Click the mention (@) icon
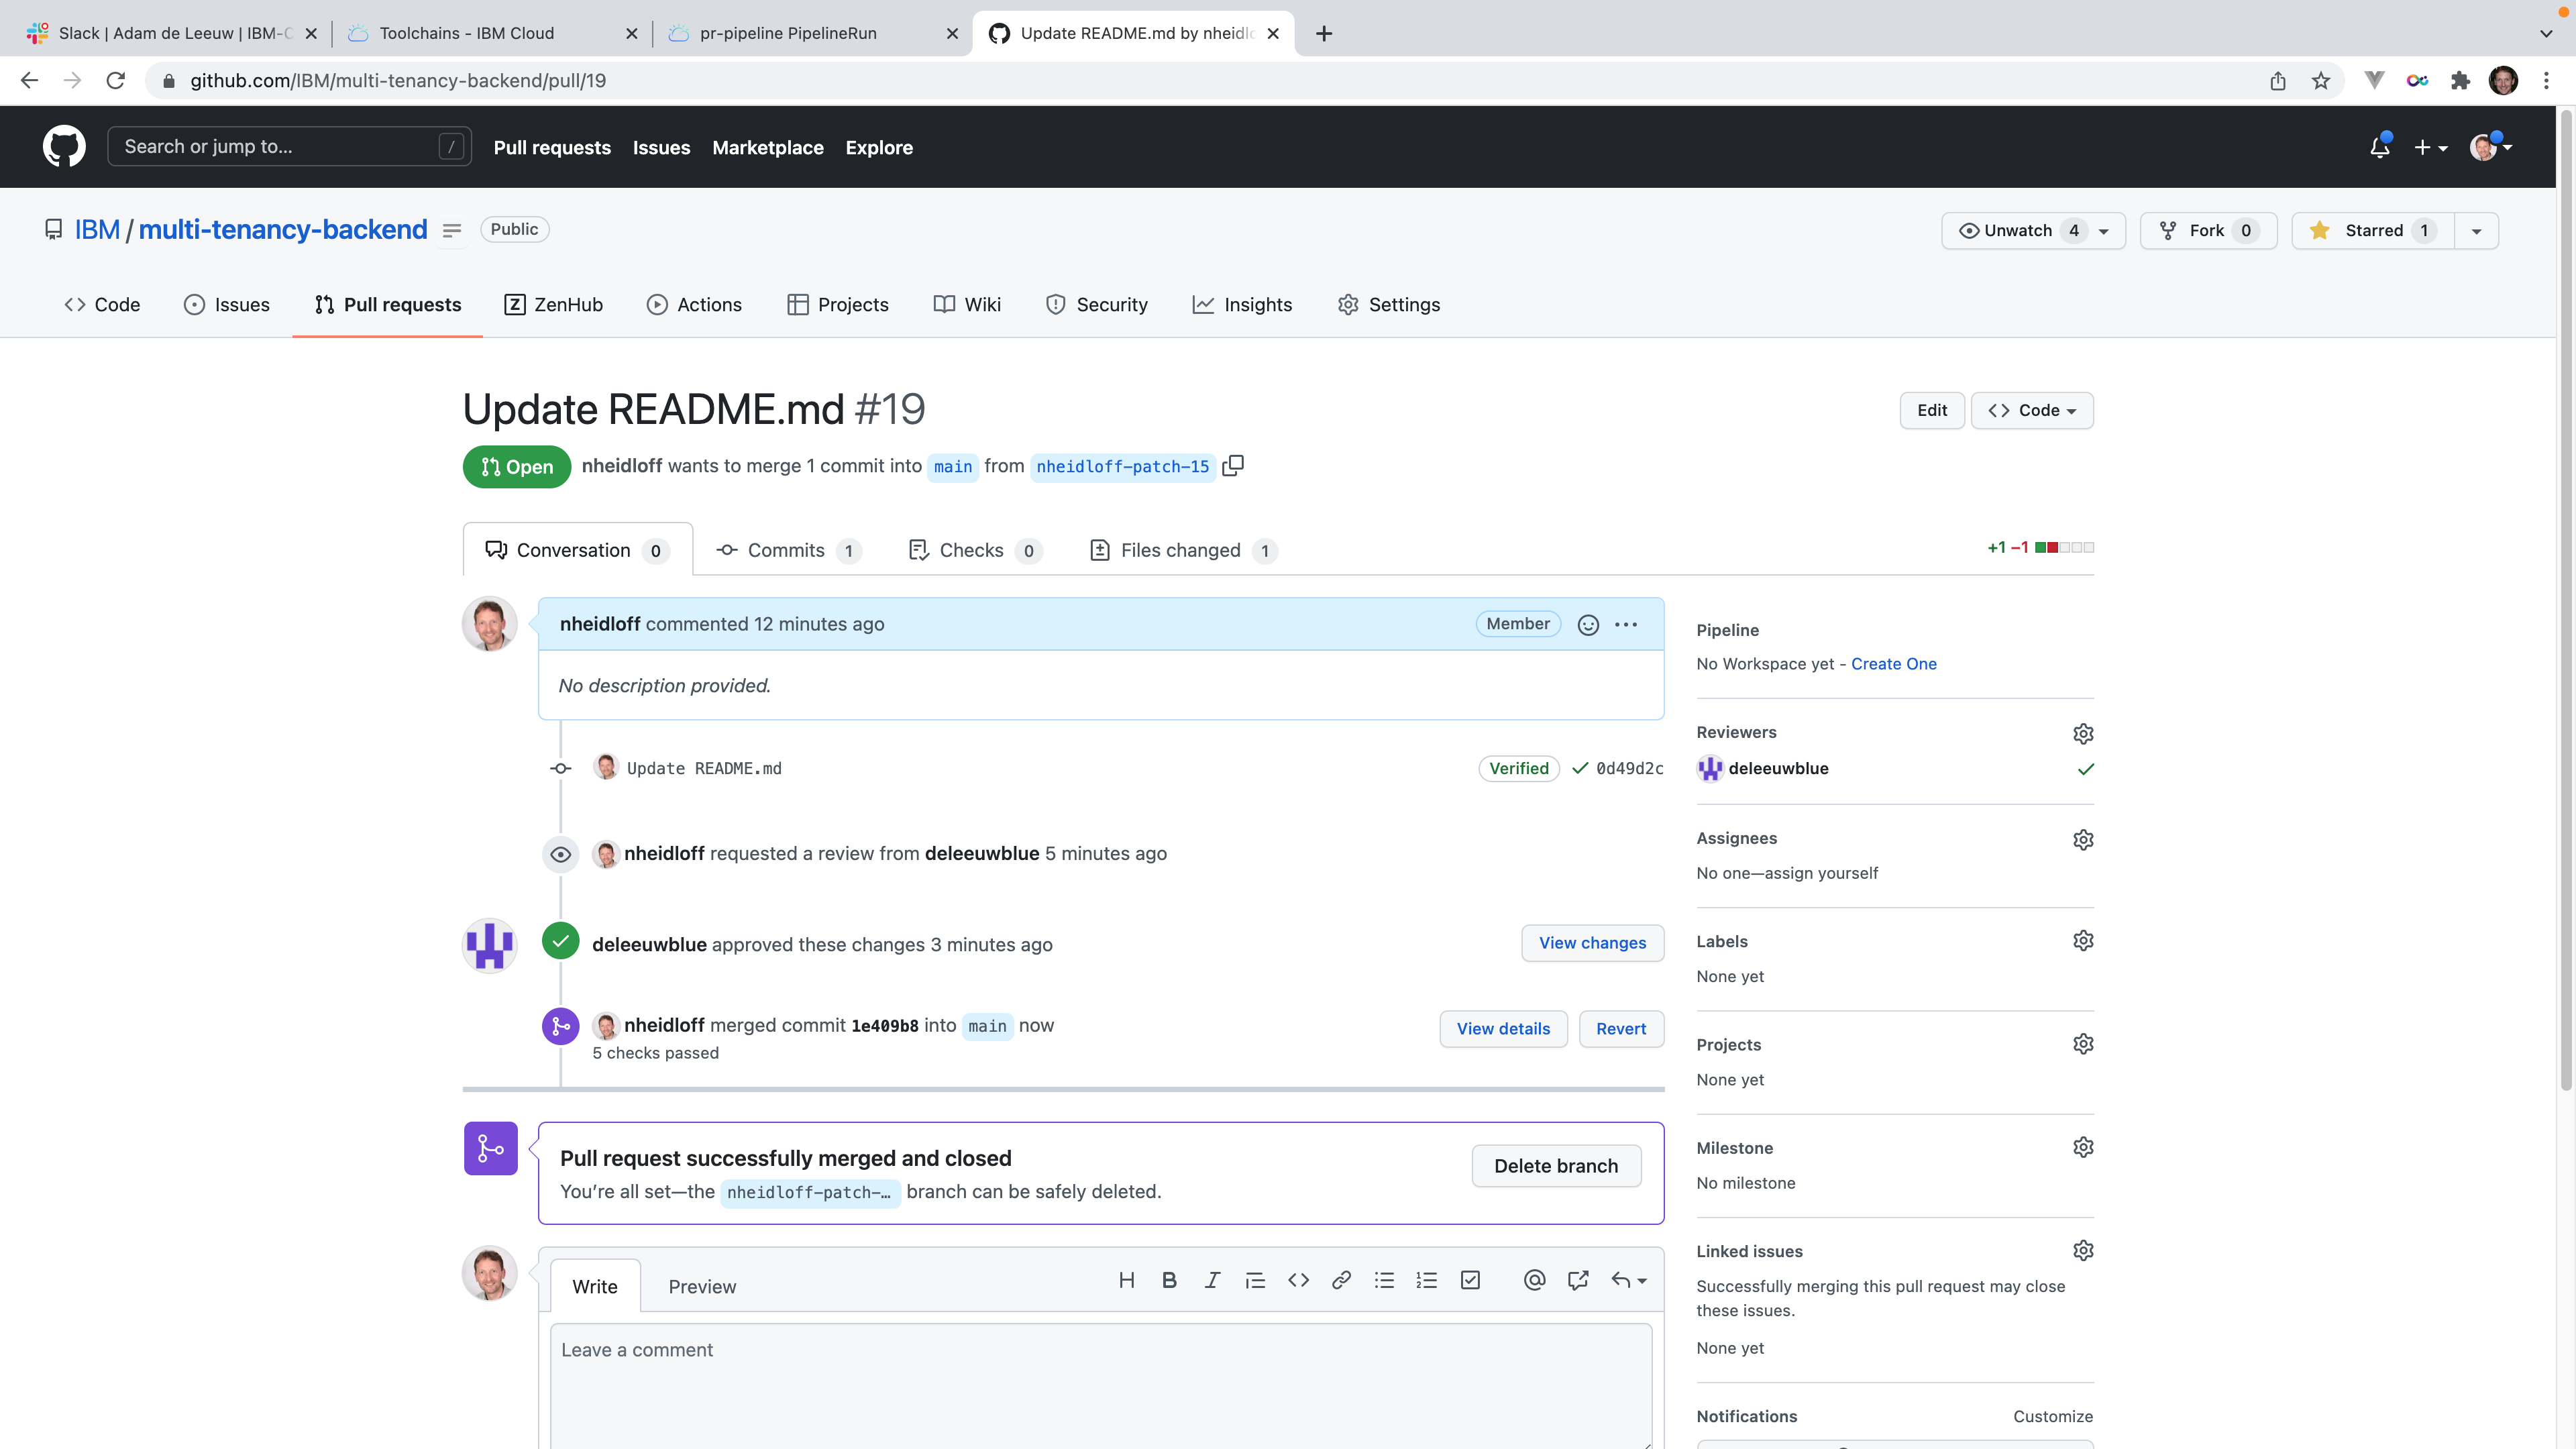Viewport: 2576px width, 1449px height. 1534,1280
